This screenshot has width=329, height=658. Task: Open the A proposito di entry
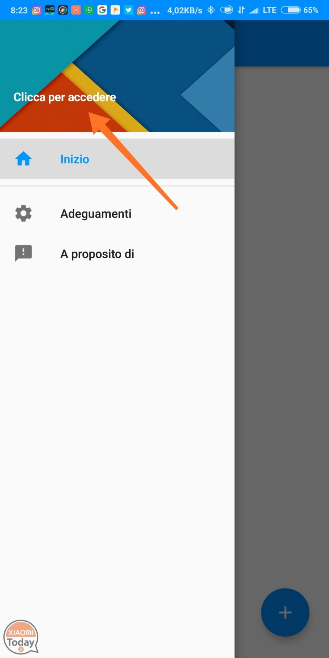pos(117,254)
